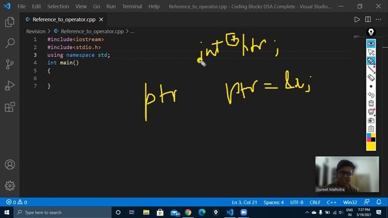Open Google Chrome from taskbar
The image size is (388, 218).
[188, 213]
